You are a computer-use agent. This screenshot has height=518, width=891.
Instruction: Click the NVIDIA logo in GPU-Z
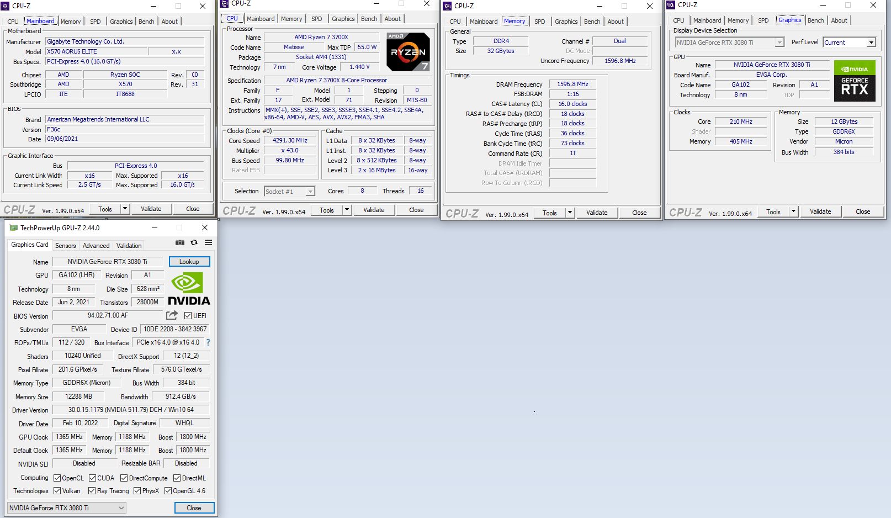pos(189,289)
